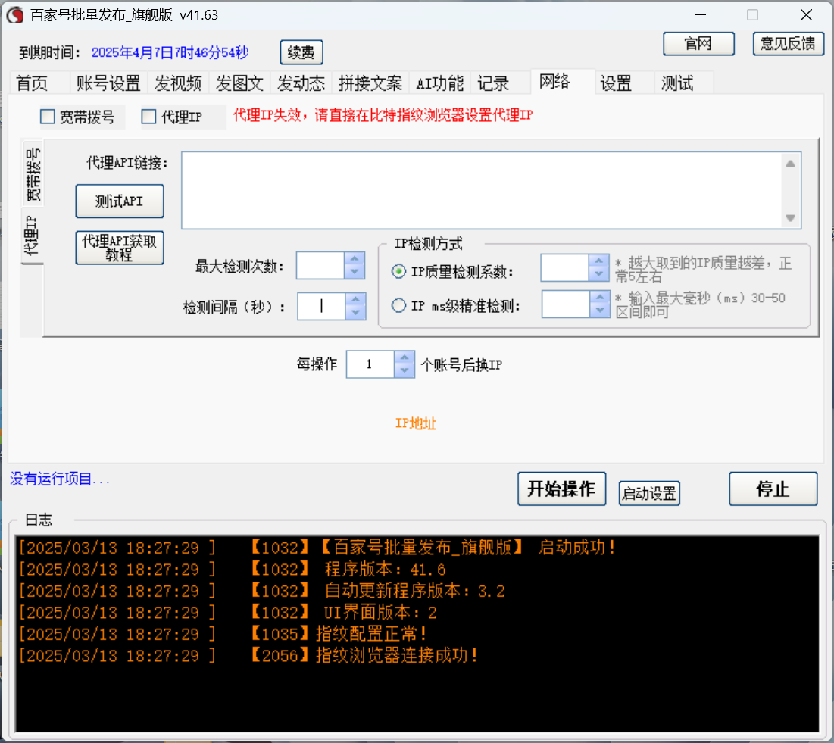Click into the 代理API链接 text area
This screenshot has height=743, width=834.
[482, 190]
